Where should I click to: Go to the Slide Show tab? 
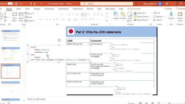[x=78, y=9]
